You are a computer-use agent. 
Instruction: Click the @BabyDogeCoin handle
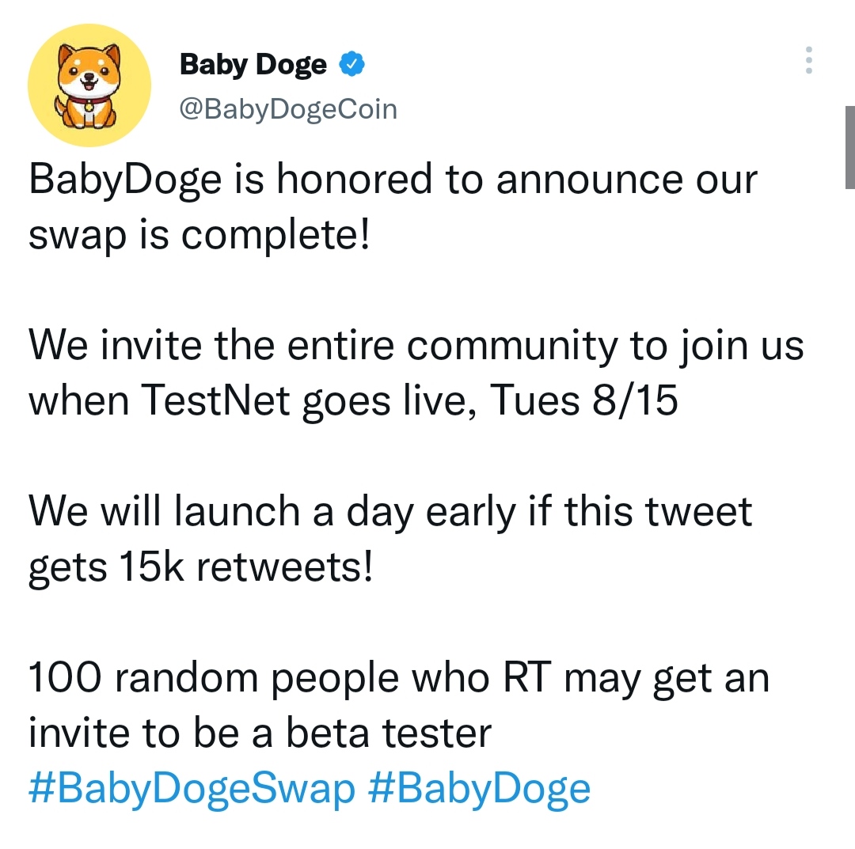tap(288, 109)
